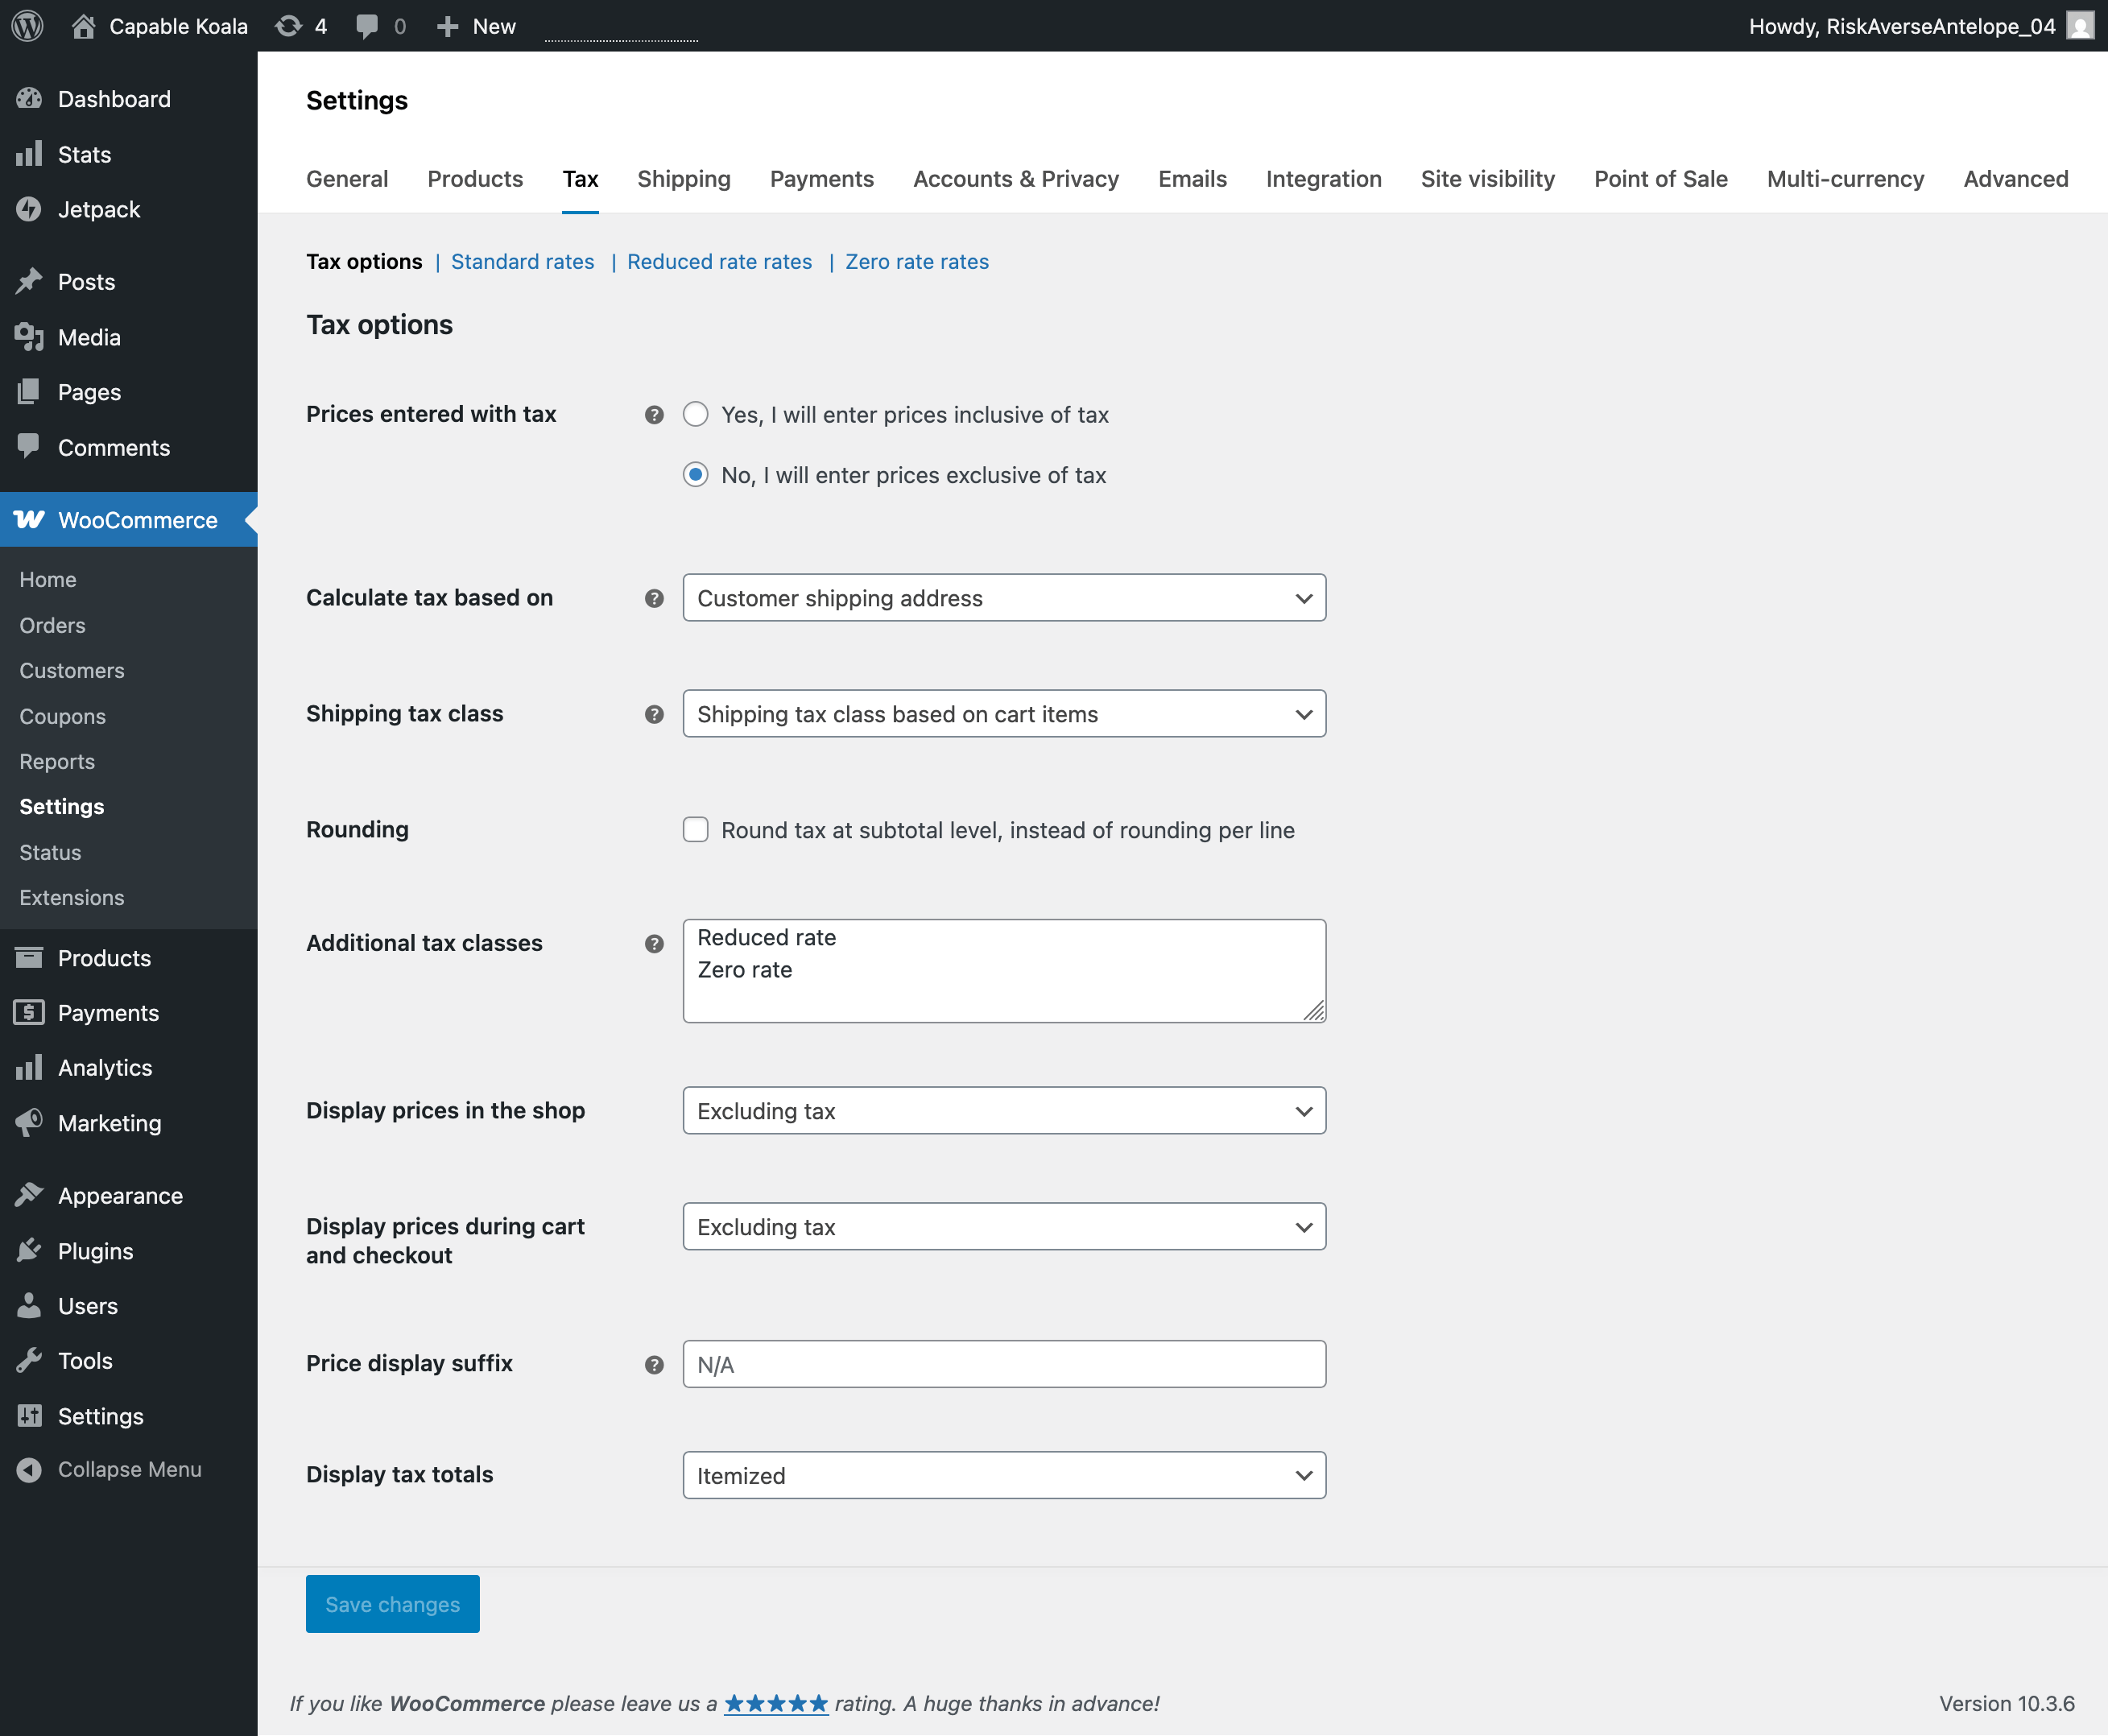The height and width of the screenshot is (1736, 2108).
Task: Open Jetpack from the sidebar
Action: click(x=98, y=209)
